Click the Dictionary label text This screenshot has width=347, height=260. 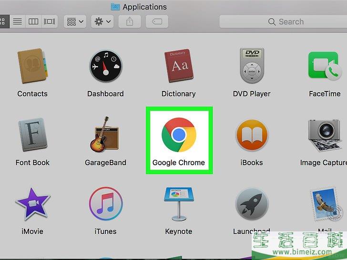[x=179, y=94]
